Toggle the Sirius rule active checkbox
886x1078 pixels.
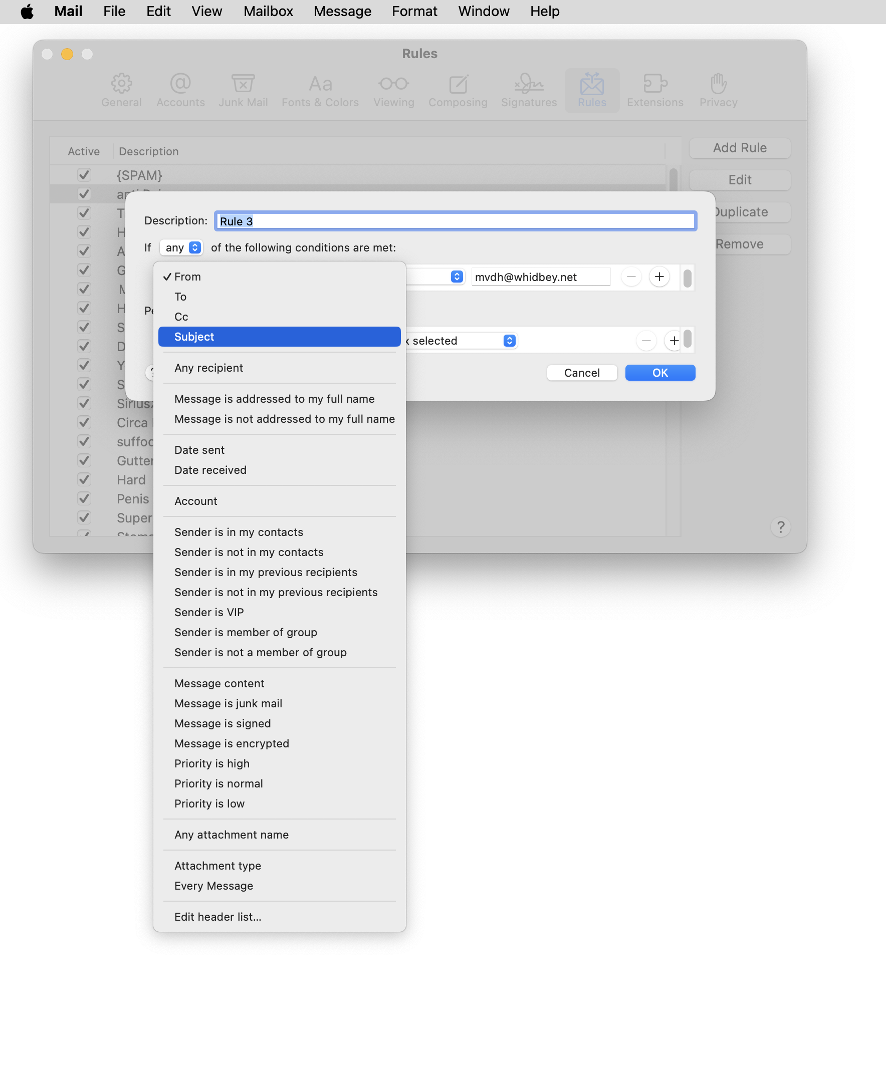(x=84, y=403)
